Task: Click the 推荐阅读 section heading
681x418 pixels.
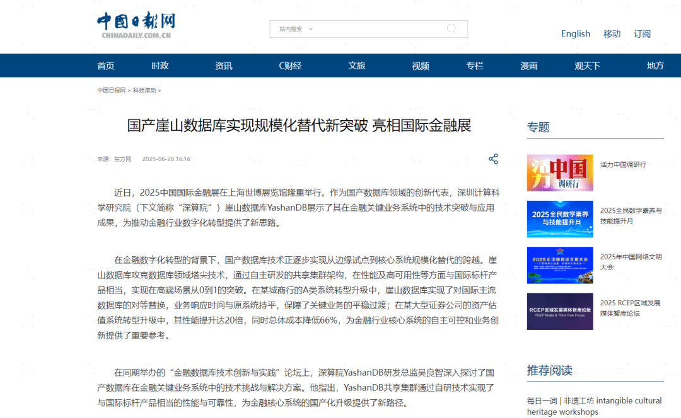Action: (549, 370)
